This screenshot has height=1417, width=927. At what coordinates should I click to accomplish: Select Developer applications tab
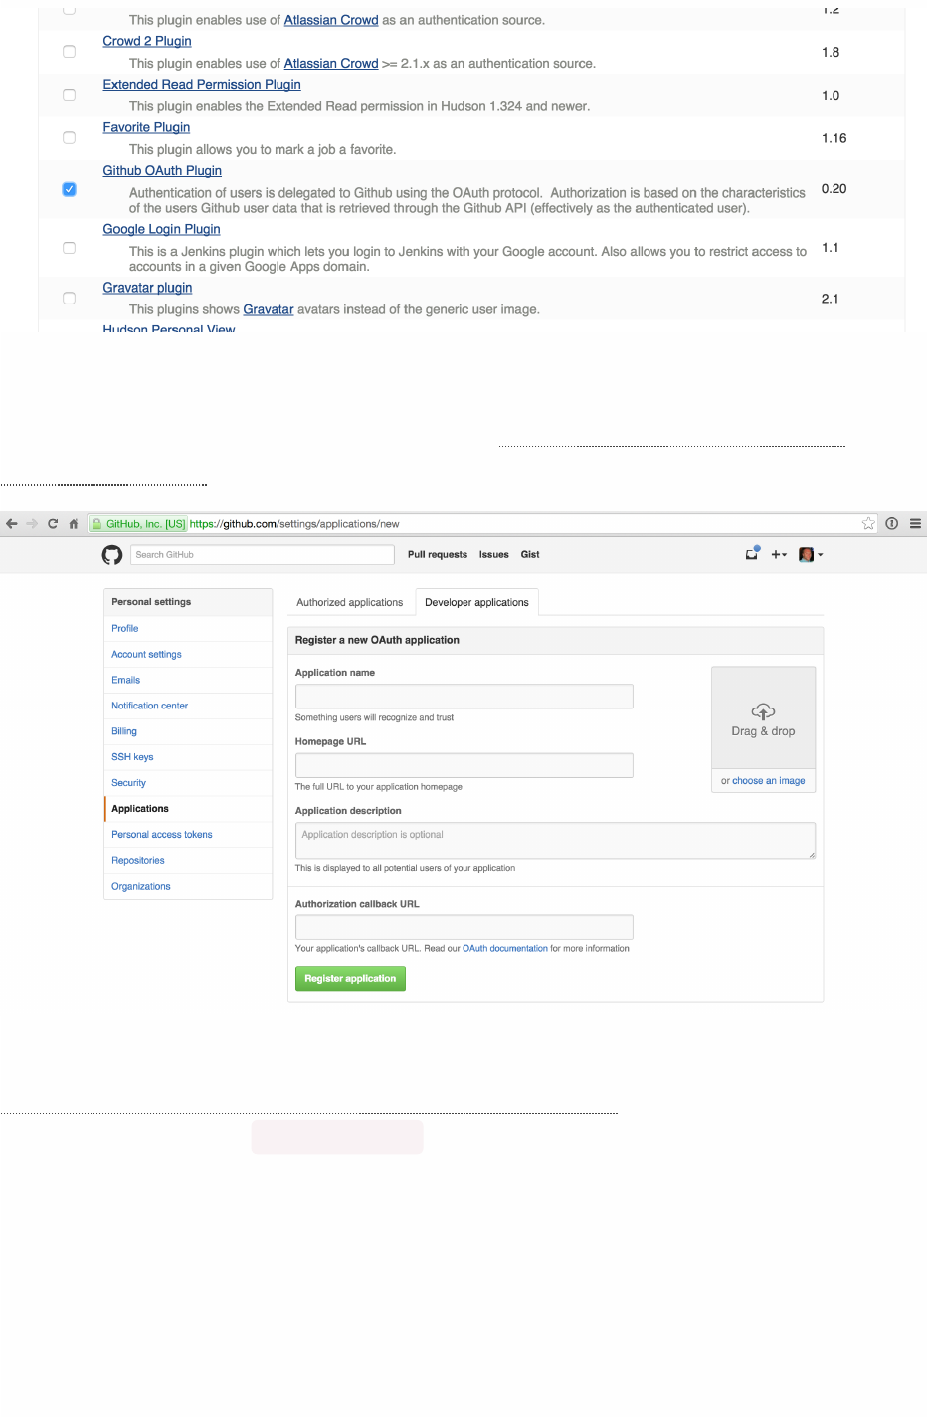[x=476, y=602]
